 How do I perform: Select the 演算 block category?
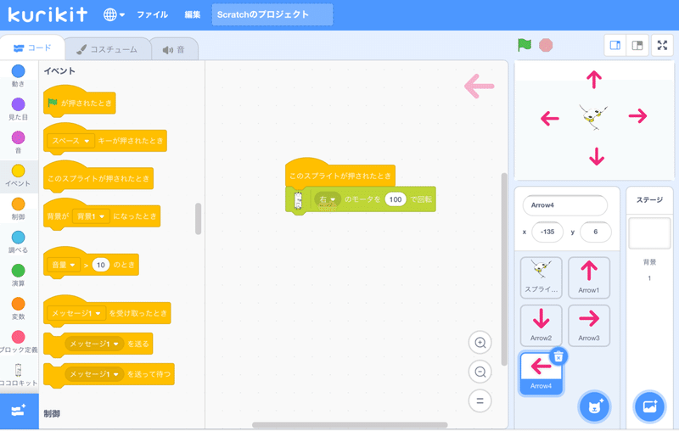(x=18, y=275)
